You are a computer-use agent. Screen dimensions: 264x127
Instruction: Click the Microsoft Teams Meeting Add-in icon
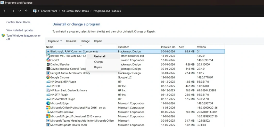(x=48, y=121)
